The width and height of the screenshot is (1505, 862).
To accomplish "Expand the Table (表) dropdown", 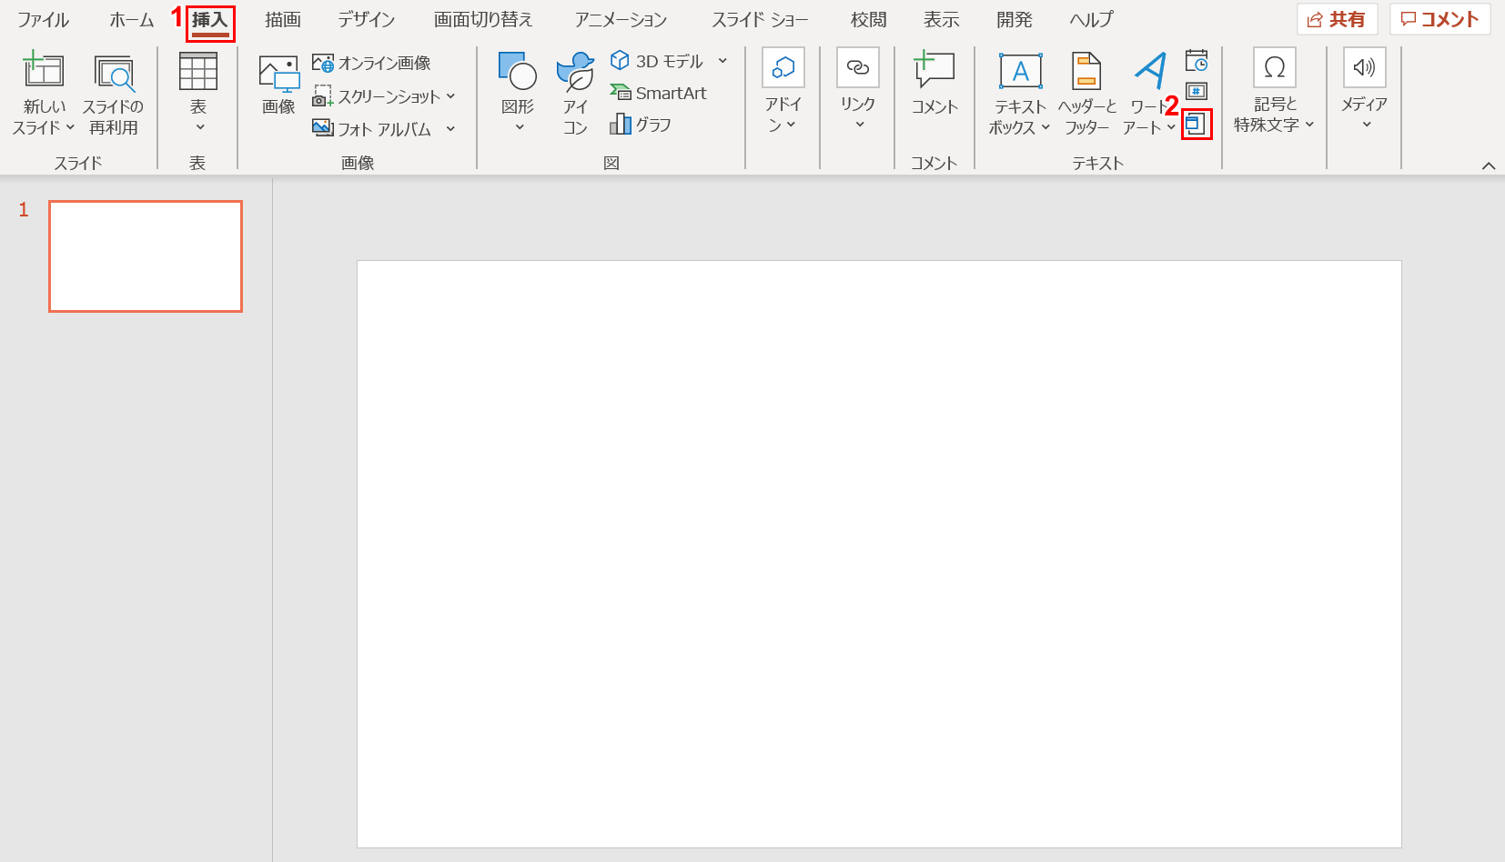I will tap(198, 126).
